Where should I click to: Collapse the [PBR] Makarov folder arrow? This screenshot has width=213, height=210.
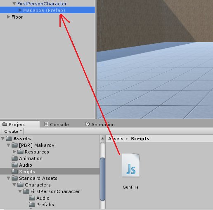tap(9, 145)
